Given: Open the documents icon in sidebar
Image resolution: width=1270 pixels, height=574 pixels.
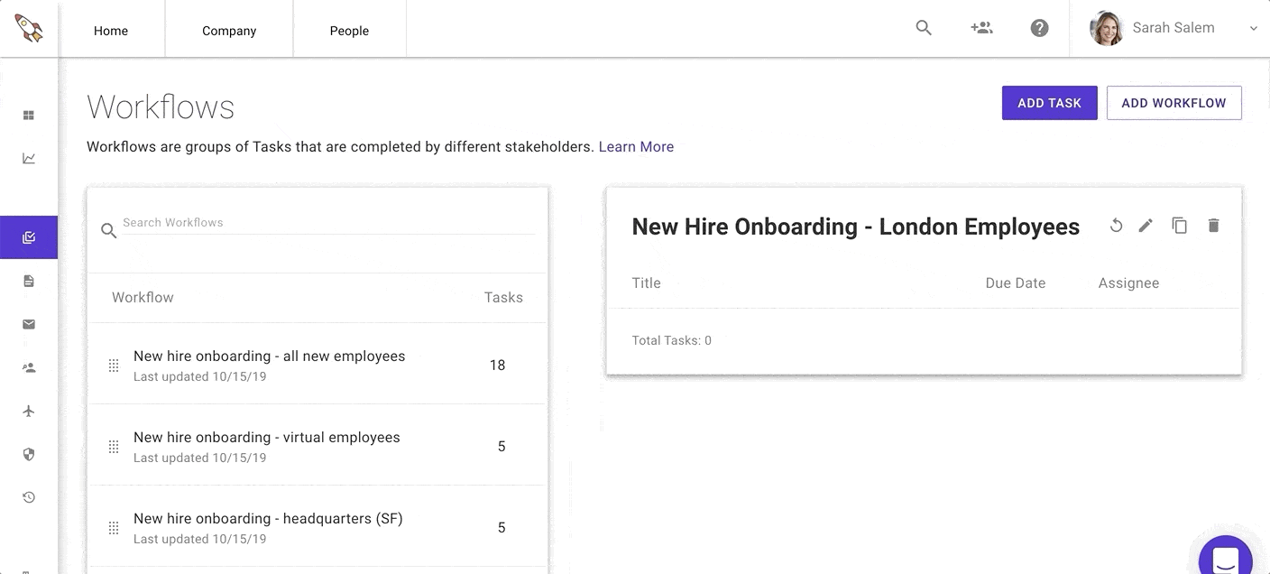Looking at the screenshot, I should pyautogui.click(x=29, y=282).
